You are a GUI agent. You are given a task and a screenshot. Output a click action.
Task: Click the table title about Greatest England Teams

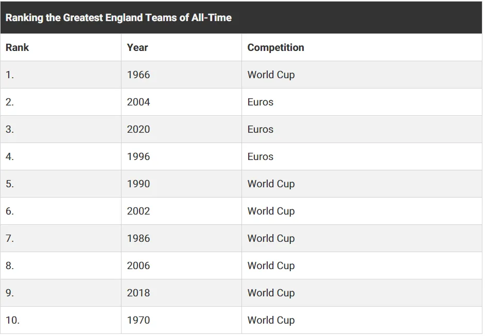(x=118, y=17)
